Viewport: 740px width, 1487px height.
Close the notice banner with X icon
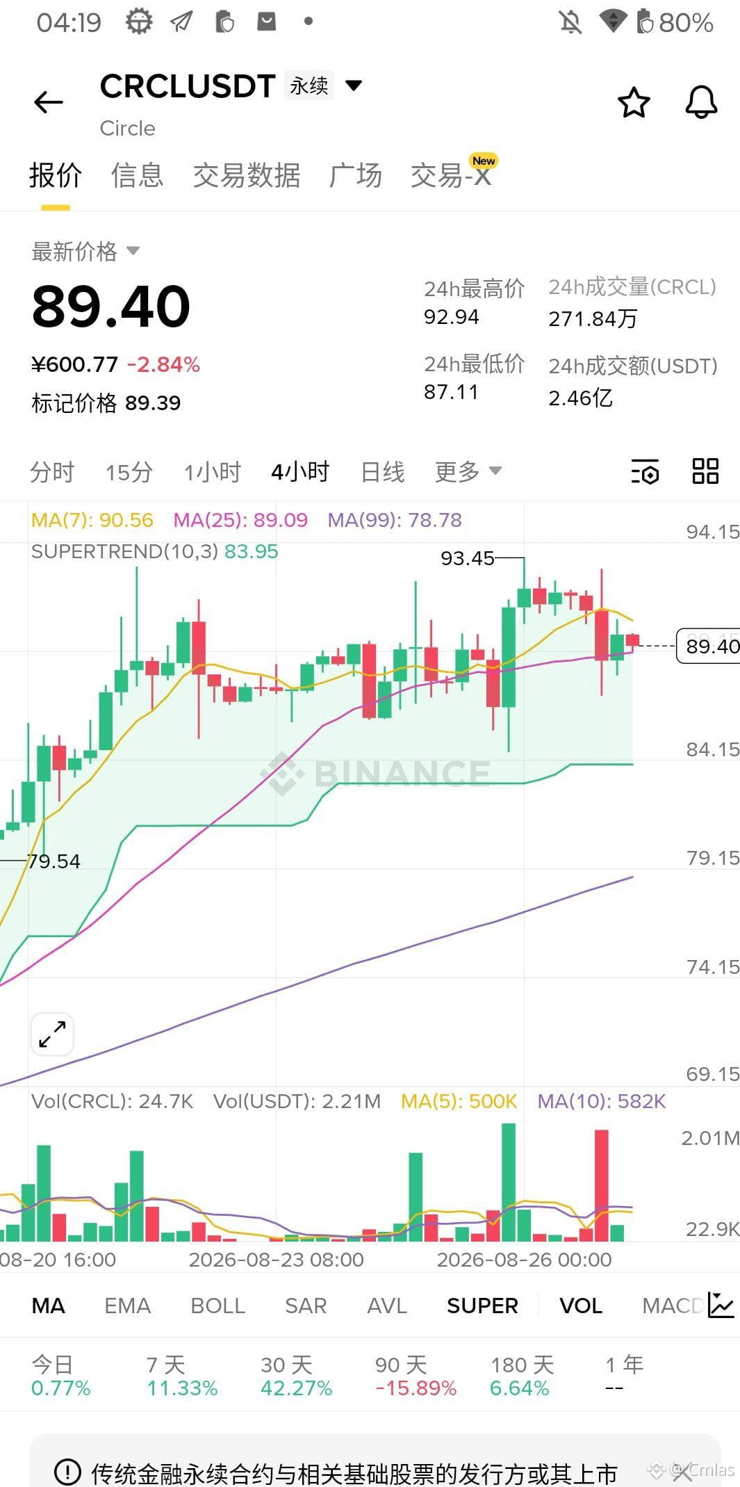coord(682,1470)
